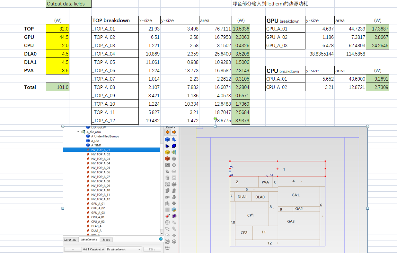
Task: Click the tree scrollbar down arrow
Action: pyautogui.click(x=162, y=233)
